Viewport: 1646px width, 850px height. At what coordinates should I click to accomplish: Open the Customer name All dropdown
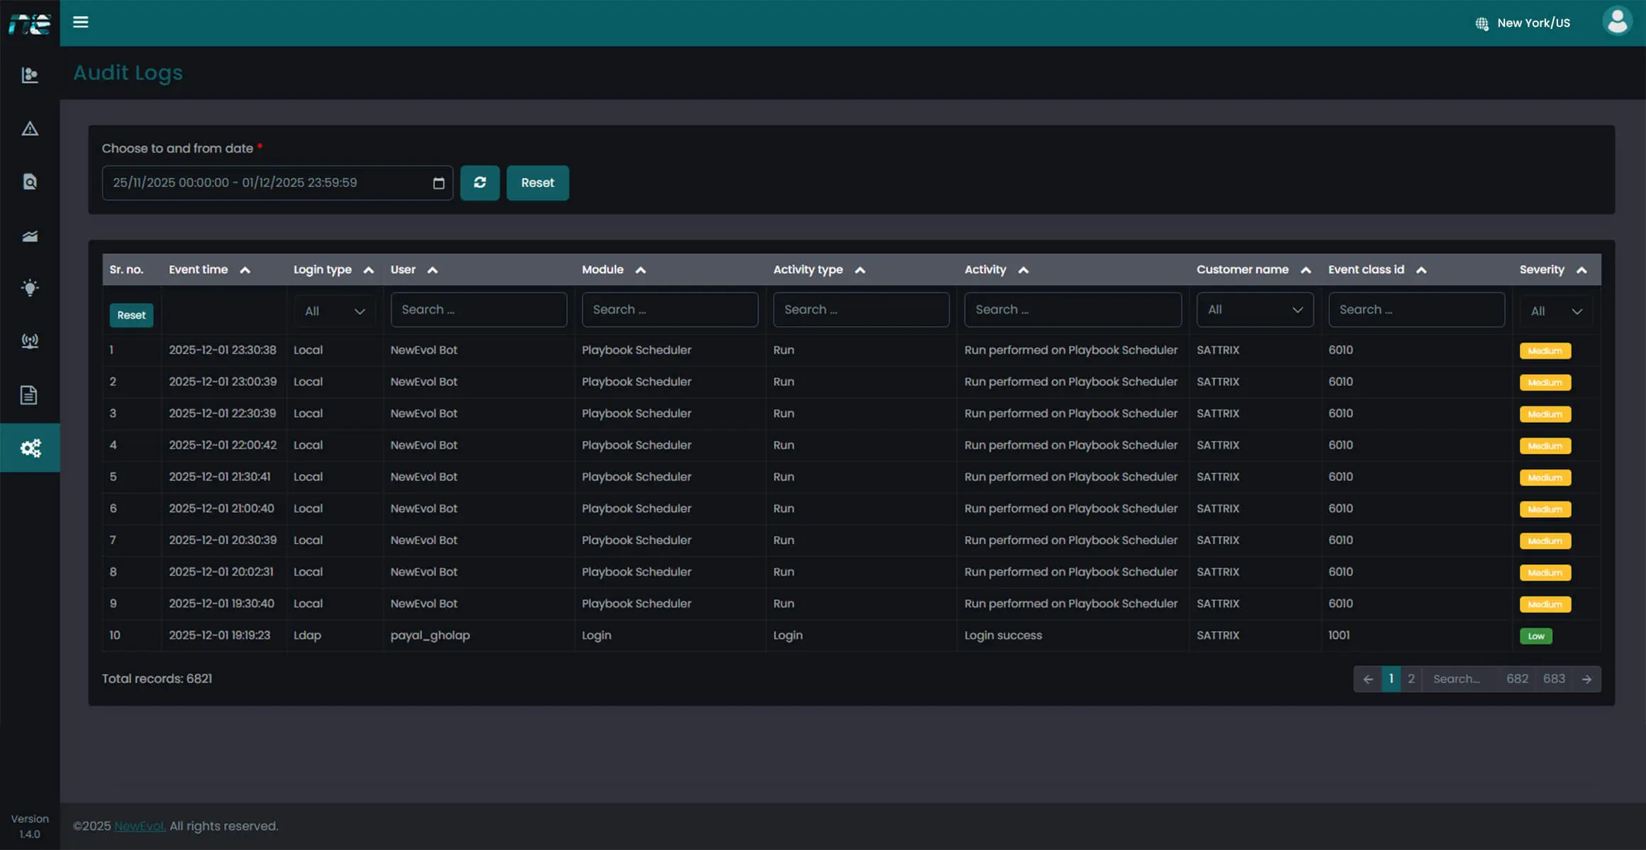1255,310
